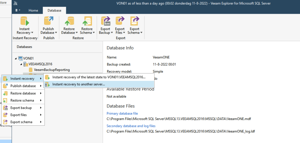The width and height of the screenshot is (300, 143).
Task: Click the Restore Database ribbon icon
Action: [x=69, y=22]
